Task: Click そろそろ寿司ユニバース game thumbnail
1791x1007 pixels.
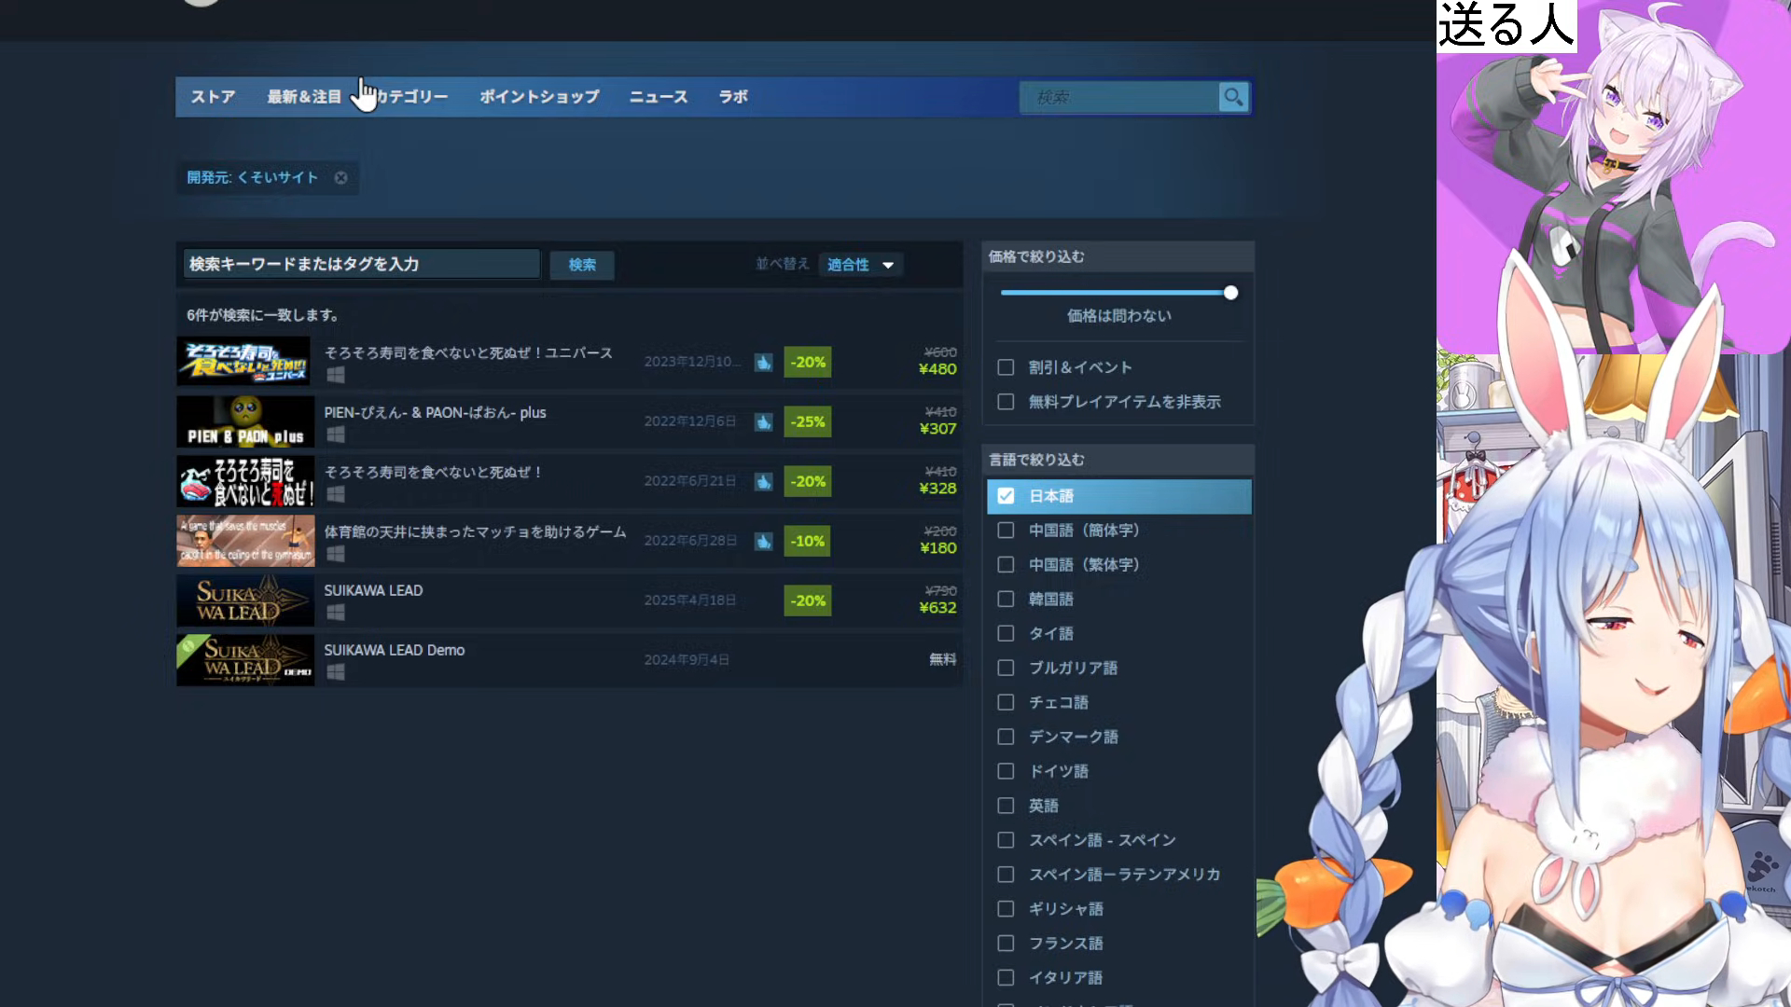Action: click(245, 362)
